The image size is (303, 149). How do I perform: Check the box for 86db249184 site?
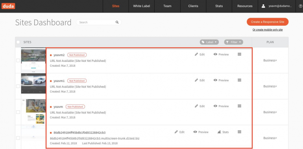18,138
